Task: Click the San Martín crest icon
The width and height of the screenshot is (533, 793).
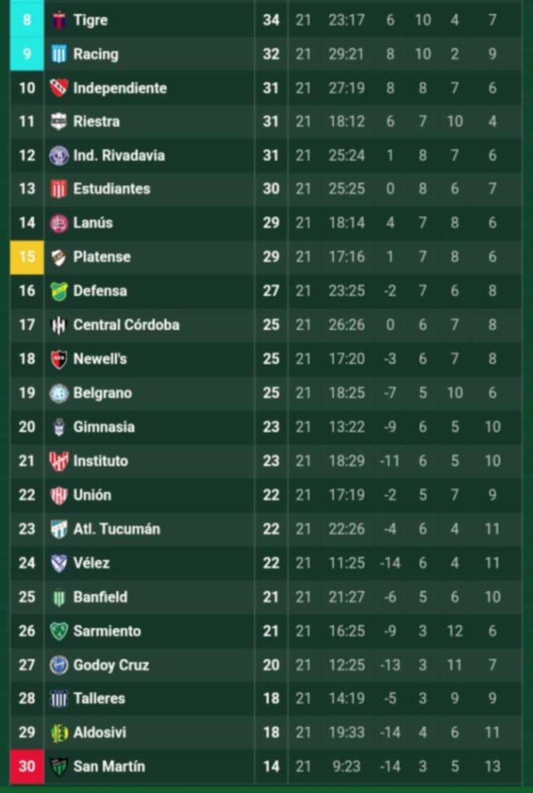Action: (59, 767)
